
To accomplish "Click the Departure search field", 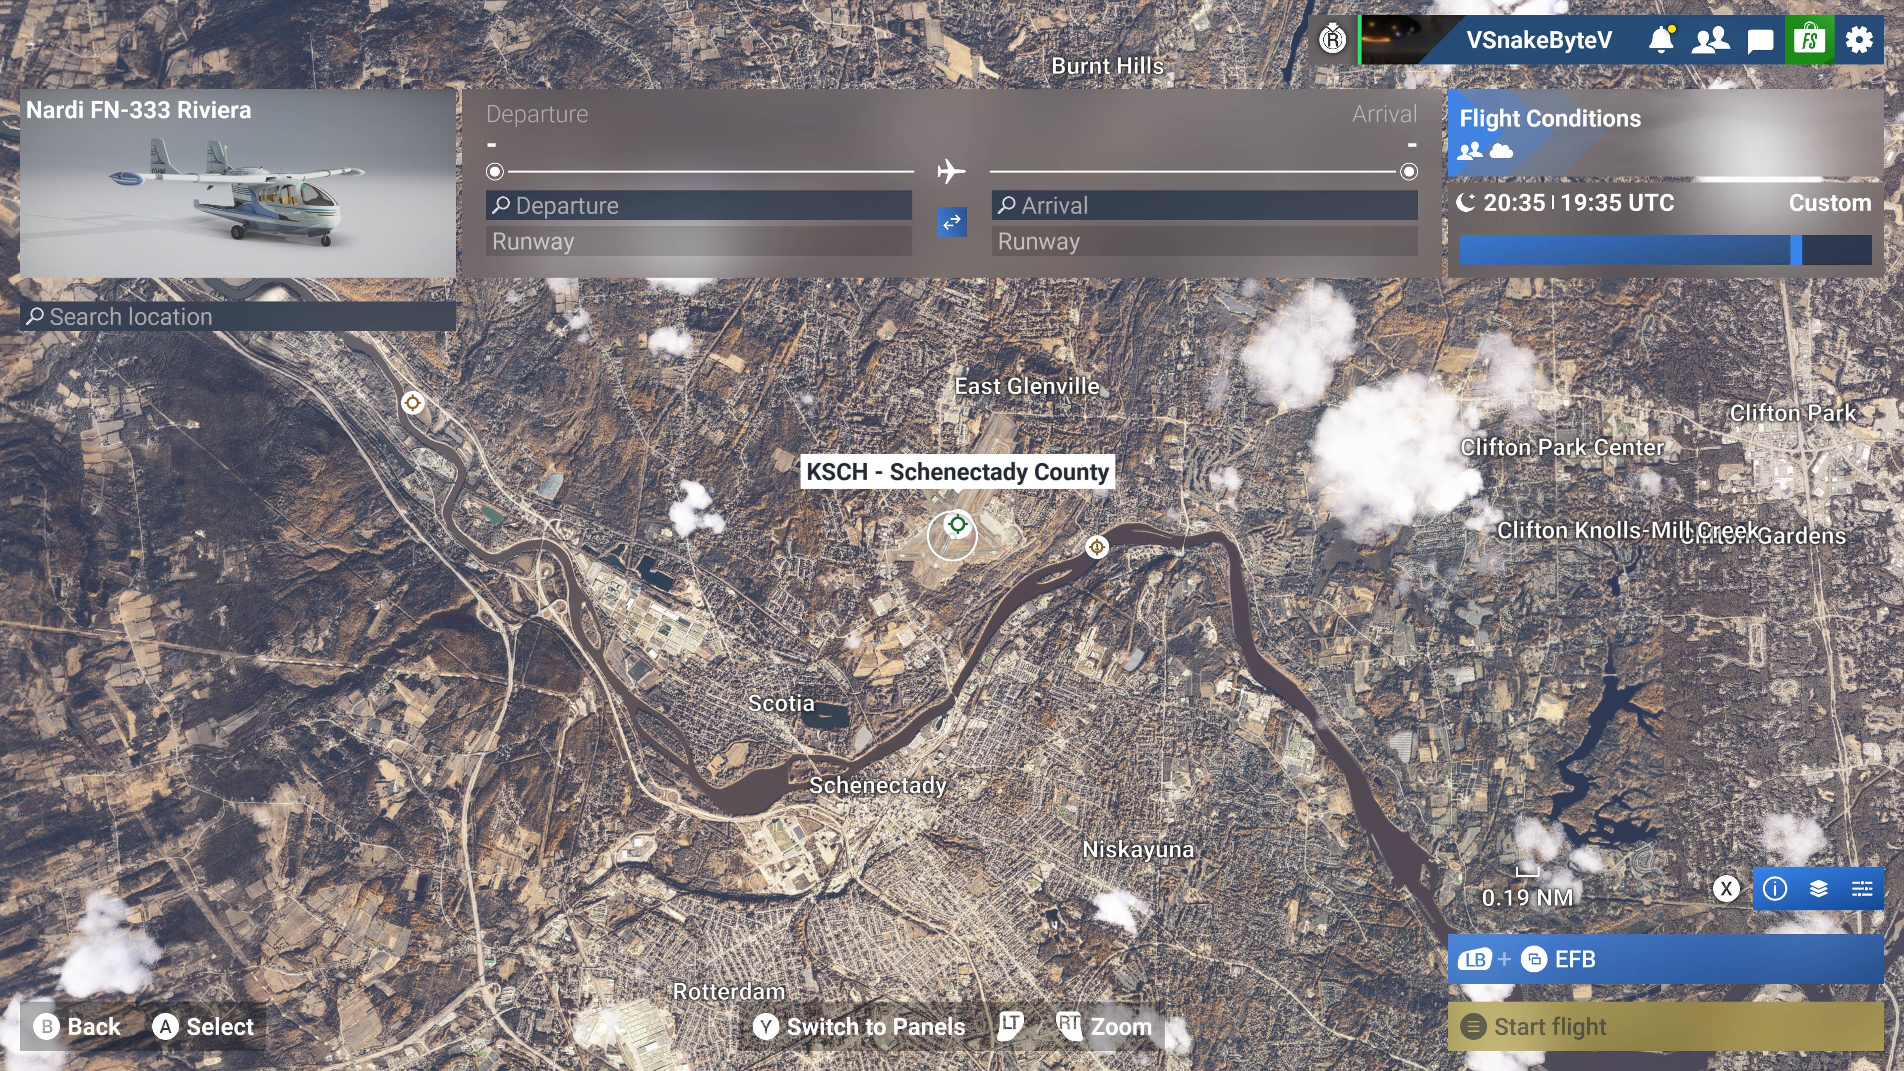I will point(699,205).
